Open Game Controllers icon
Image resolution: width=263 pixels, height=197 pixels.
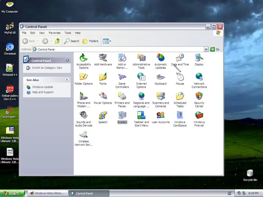(122, 81)
